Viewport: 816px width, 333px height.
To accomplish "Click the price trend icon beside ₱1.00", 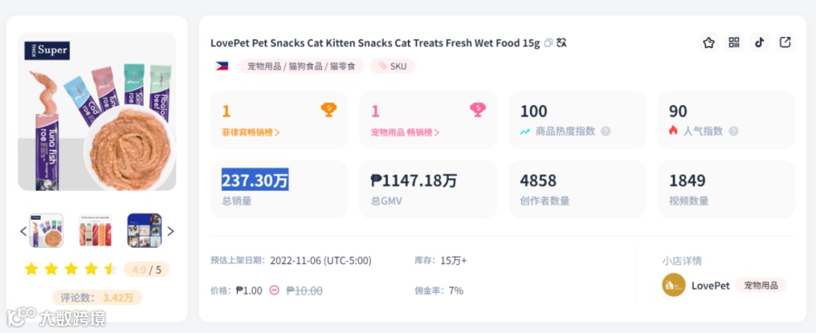I will (274, 291).
